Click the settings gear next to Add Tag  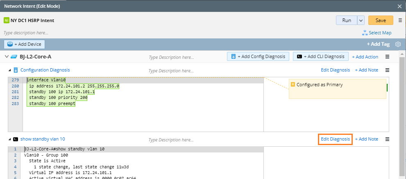tap(397, 45)
